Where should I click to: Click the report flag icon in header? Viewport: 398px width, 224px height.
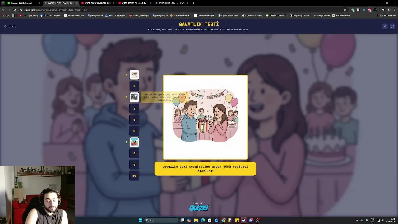[385, 26]
